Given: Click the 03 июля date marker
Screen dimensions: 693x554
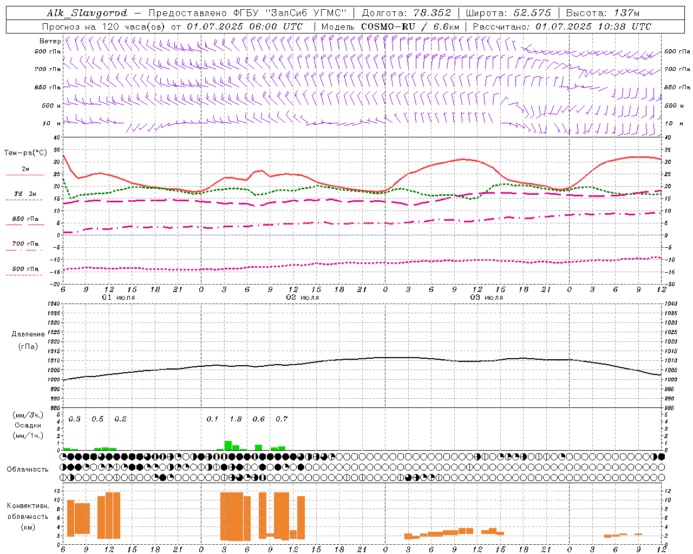Looking at the screenshot, I should [486, 298].
